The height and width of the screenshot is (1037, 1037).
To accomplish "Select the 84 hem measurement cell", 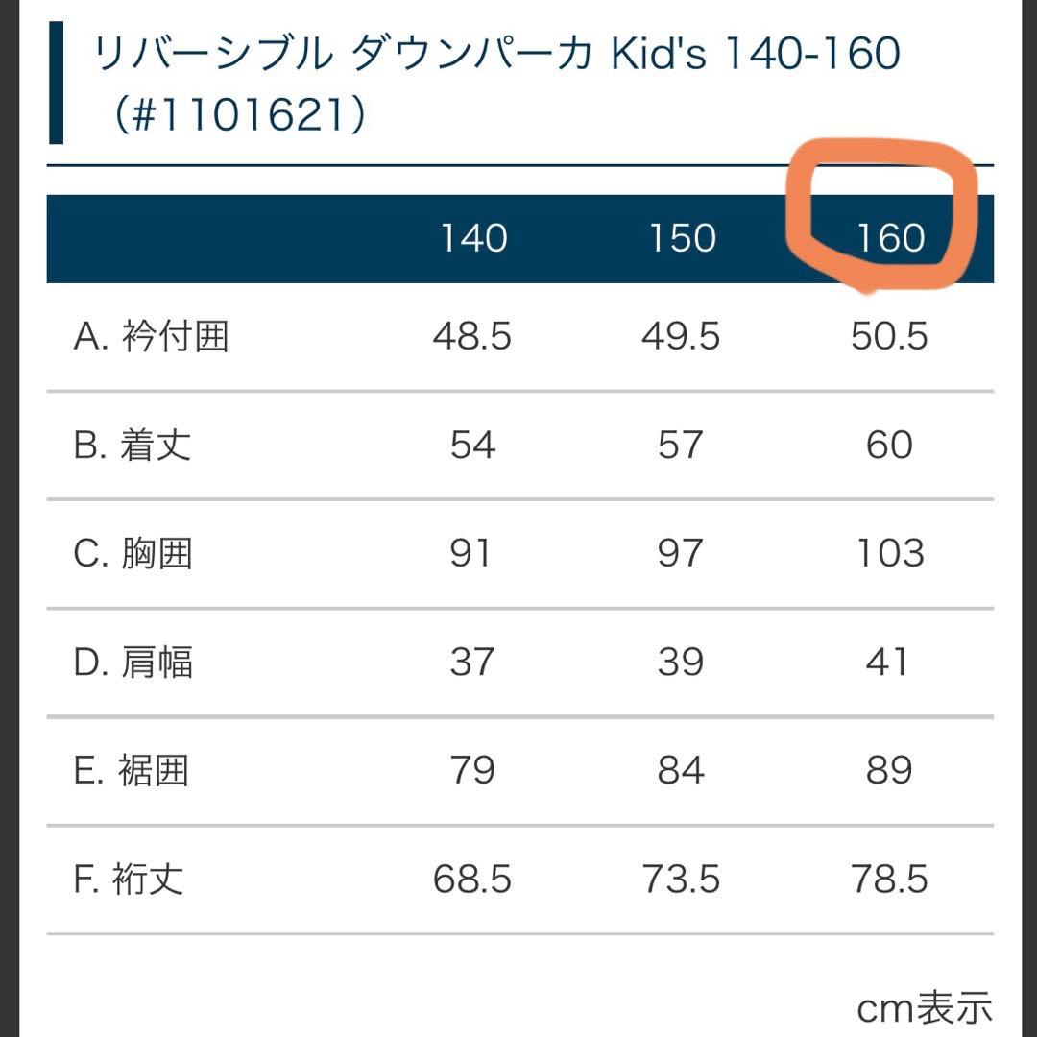I will (681, 771).
